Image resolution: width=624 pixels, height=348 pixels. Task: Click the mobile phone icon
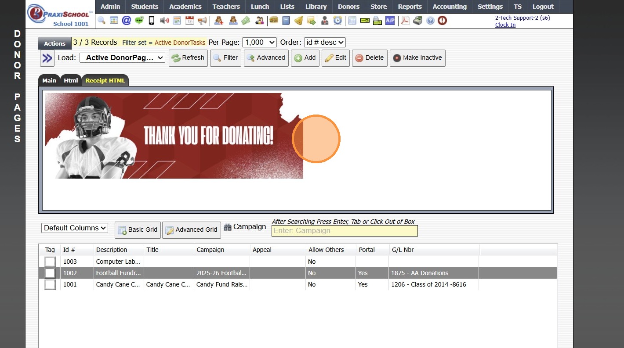click(152, 20)
